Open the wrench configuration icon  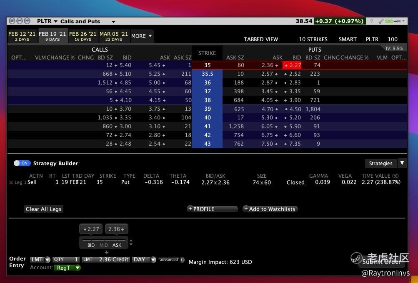click(381, 21)
